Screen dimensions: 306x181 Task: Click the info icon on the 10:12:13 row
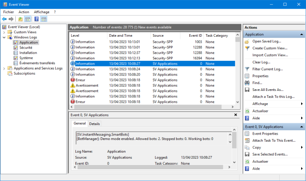coord(73,58)
